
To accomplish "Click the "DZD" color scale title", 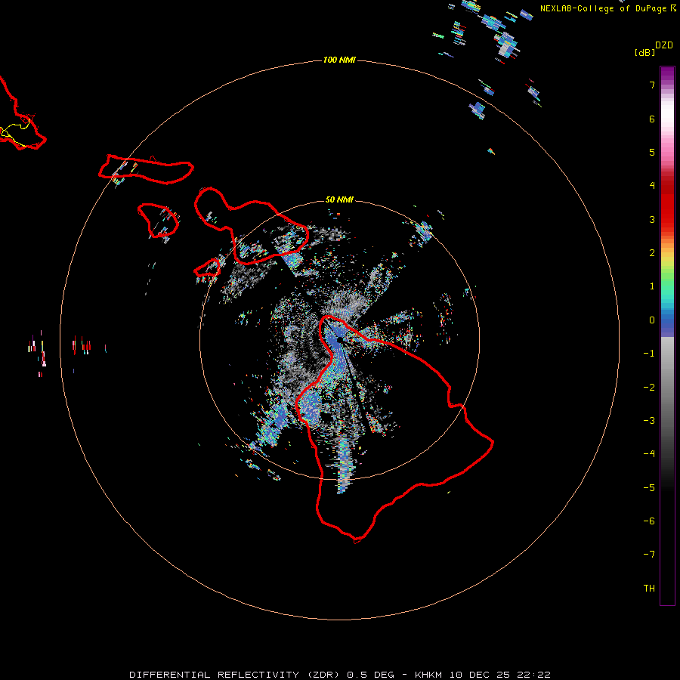I will point(664,45).
